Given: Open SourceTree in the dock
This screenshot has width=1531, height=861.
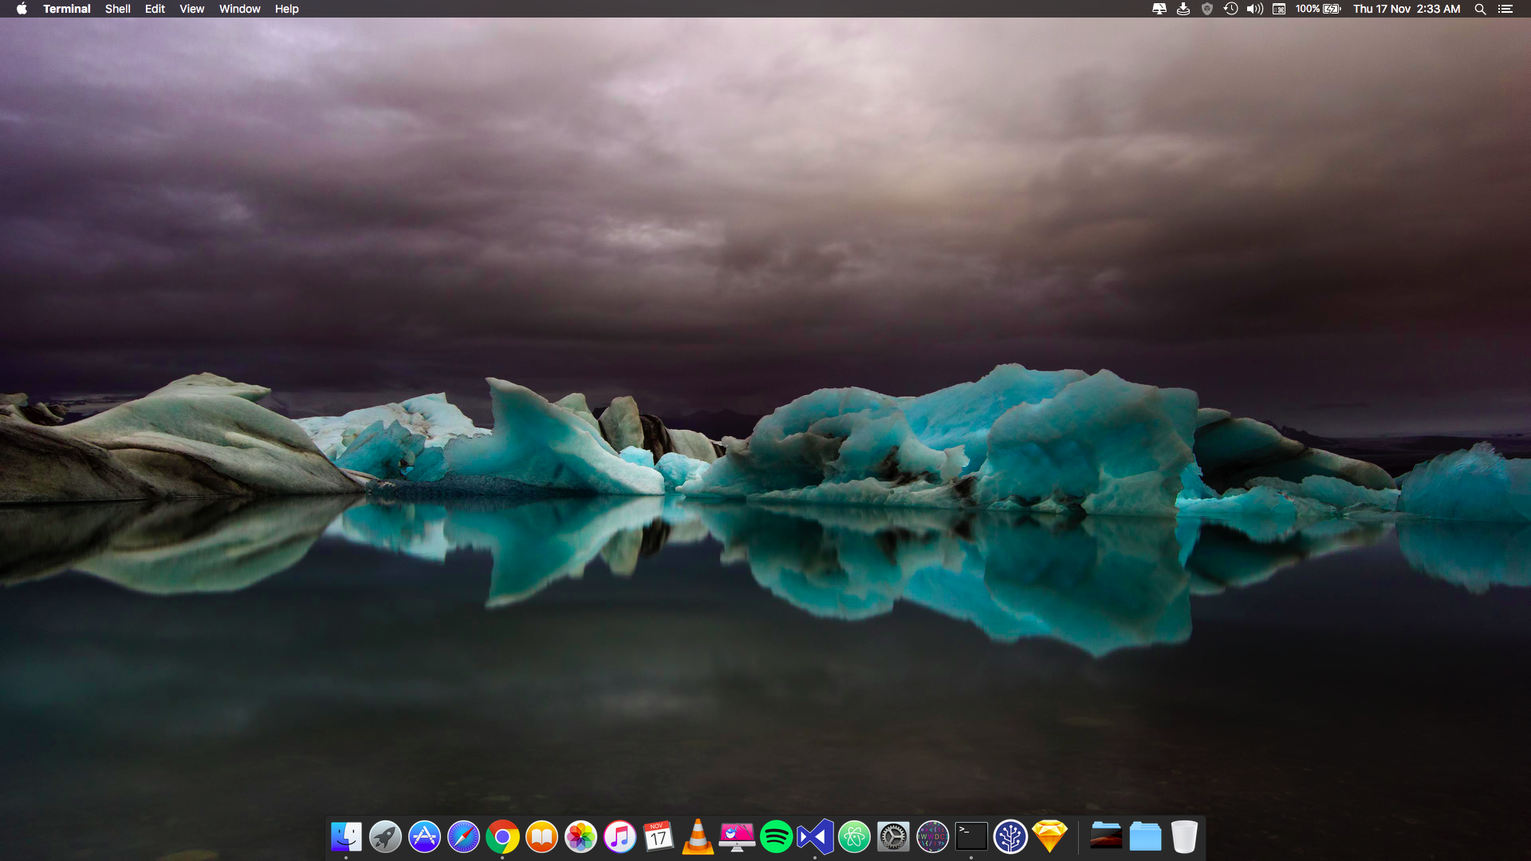Looking at the screenshot, I should click(1010, 837).
